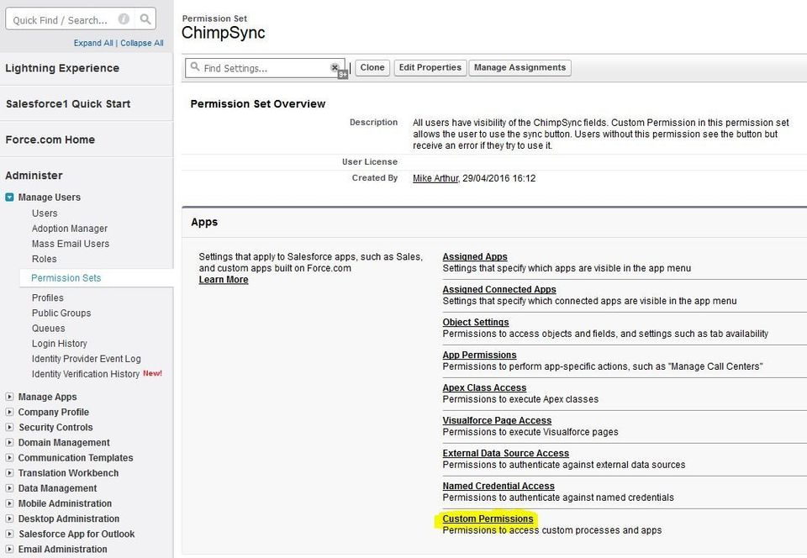Click the Company Profile label
The image size is (807, 558).
pos(54,412)
